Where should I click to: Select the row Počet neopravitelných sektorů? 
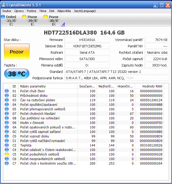(x=84, y=159)
